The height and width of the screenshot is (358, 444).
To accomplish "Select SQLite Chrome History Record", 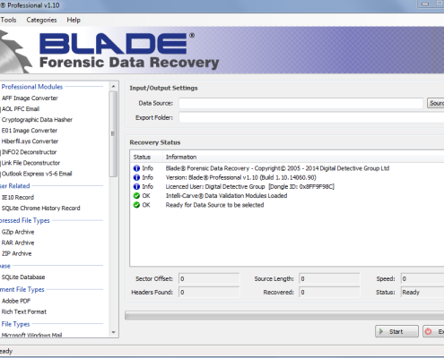I will coord(40,208).
